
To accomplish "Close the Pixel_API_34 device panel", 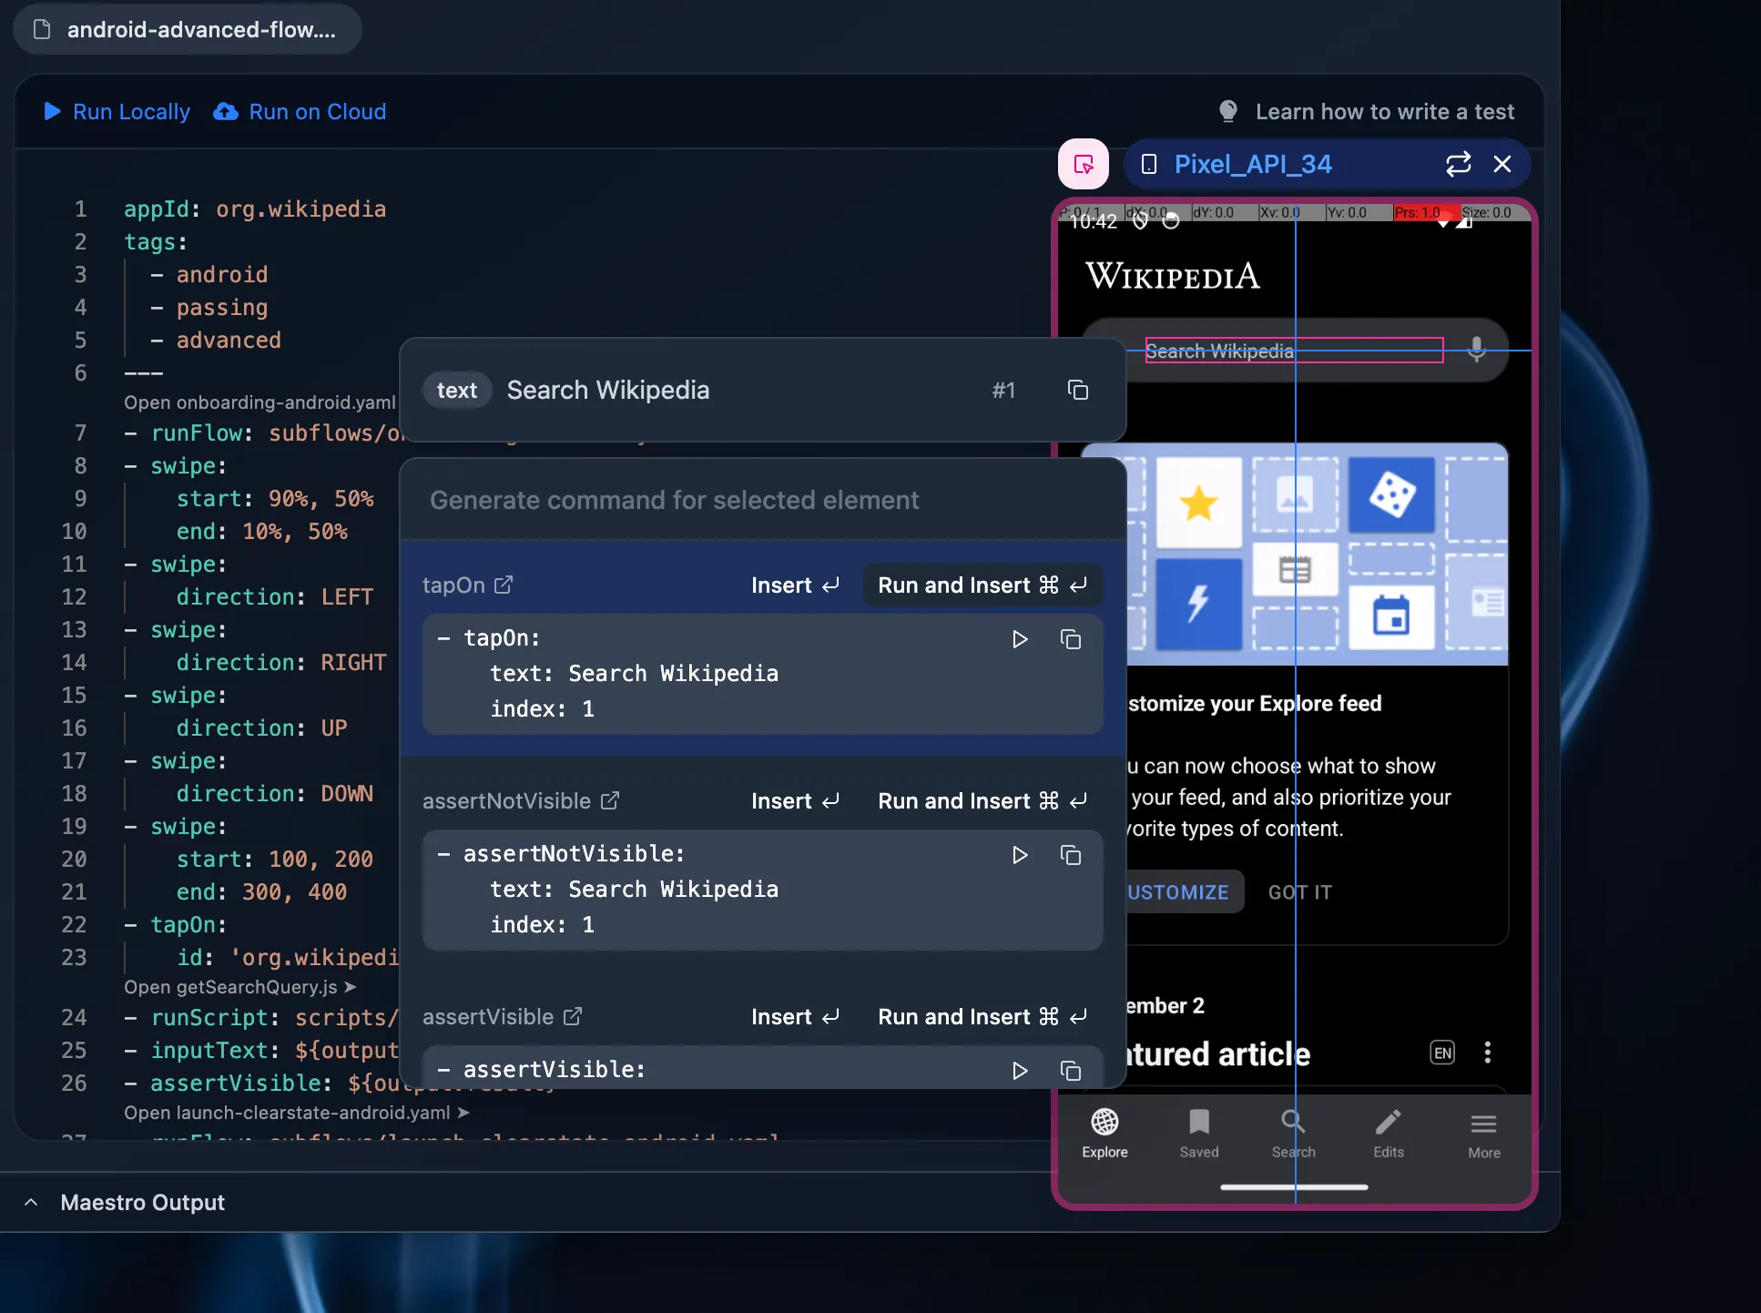I will [1502, 164].
